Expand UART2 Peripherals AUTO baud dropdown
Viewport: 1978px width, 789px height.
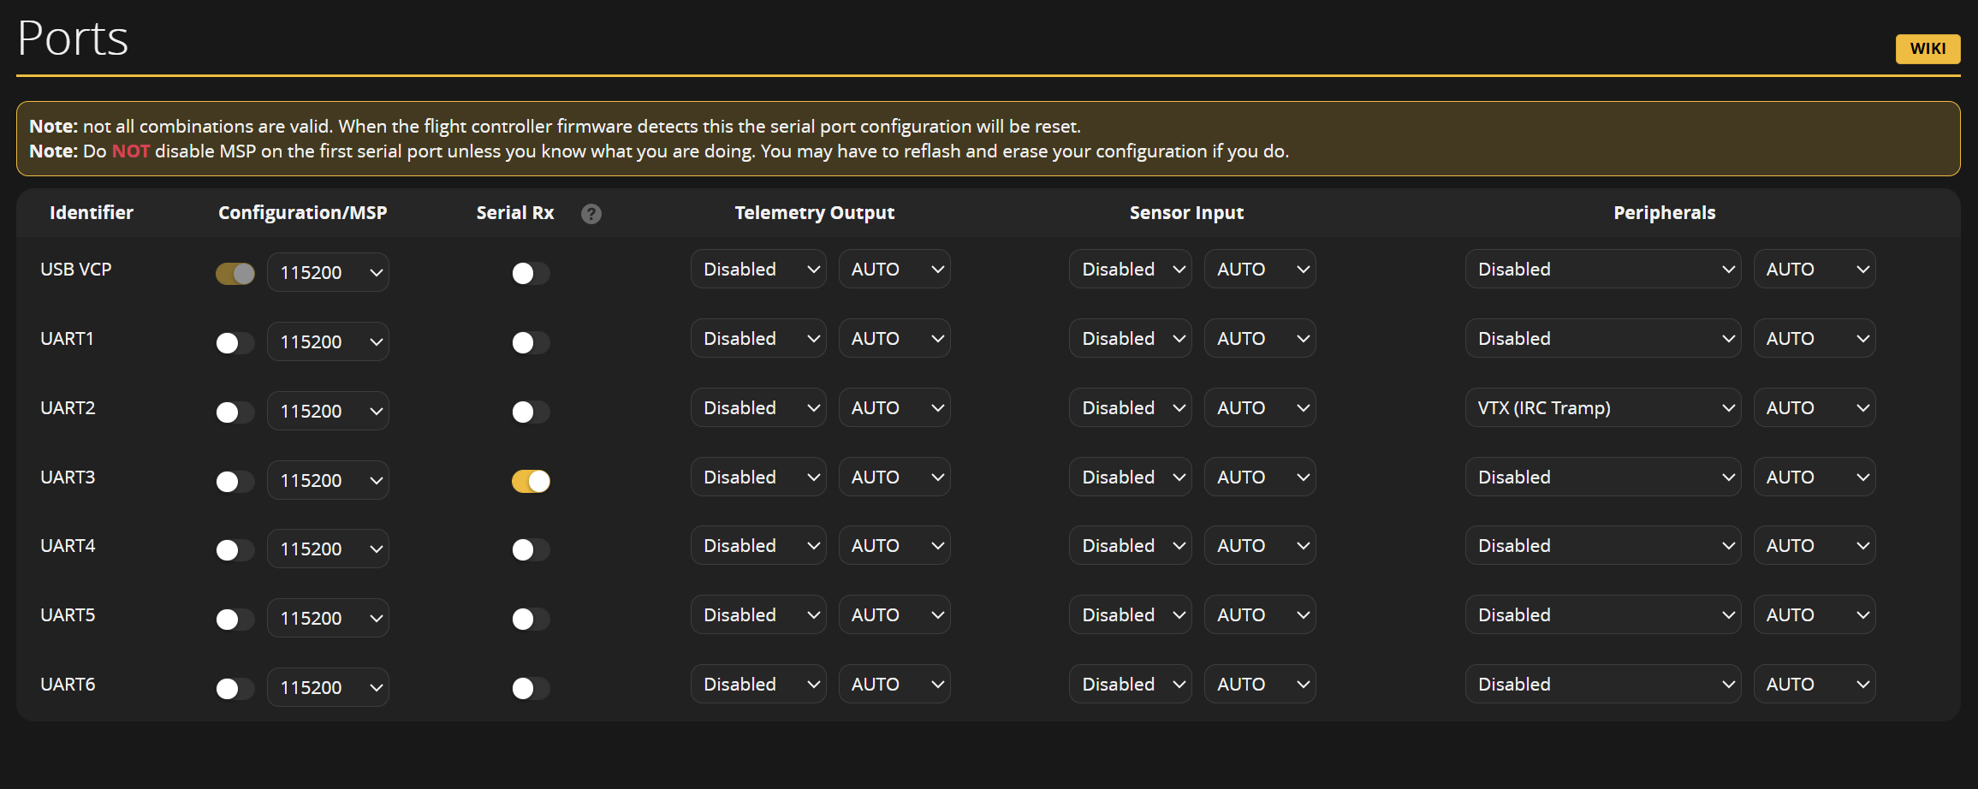pyautogui.click(x=1814, y=408)
